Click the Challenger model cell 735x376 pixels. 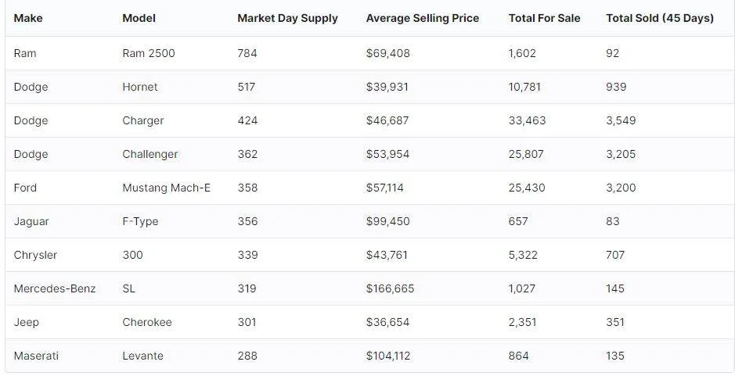150,155
